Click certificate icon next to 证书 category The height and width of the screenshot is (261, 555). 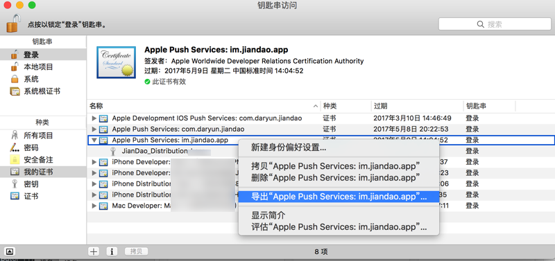pos(15,196)
